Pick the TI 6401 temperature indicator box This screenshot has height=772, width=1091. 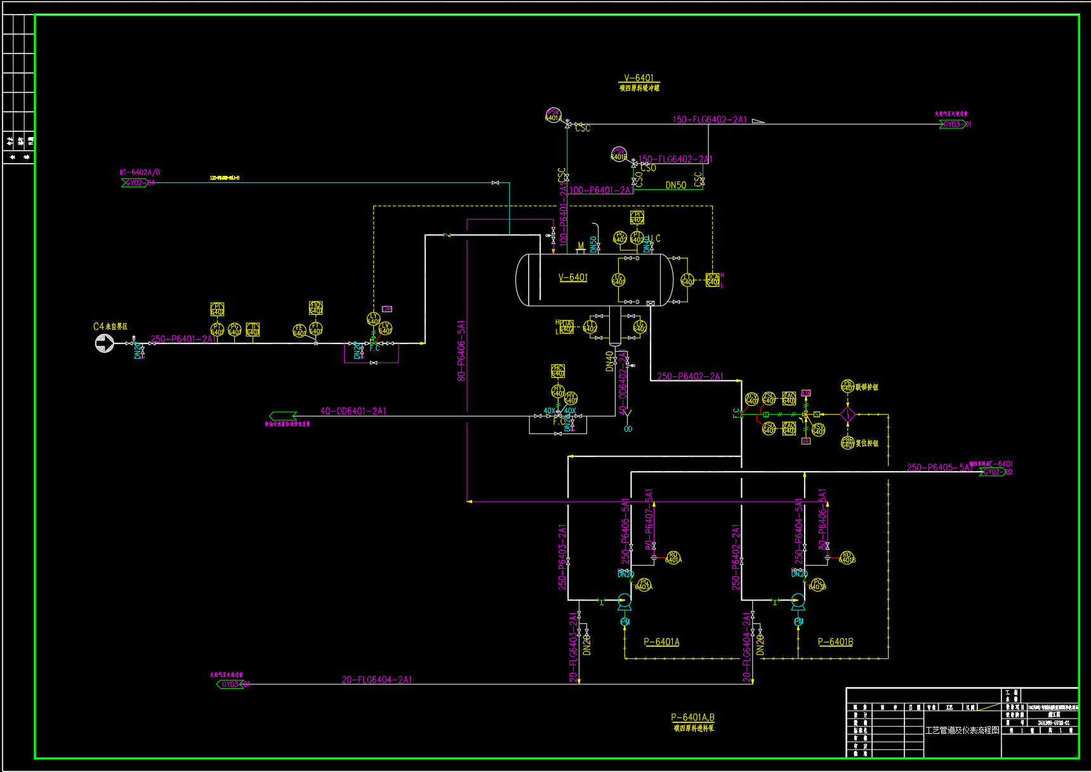click(x=253, y=329)
